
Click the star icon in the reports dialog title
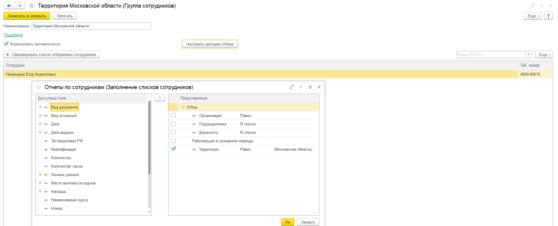tap(38, 87)
